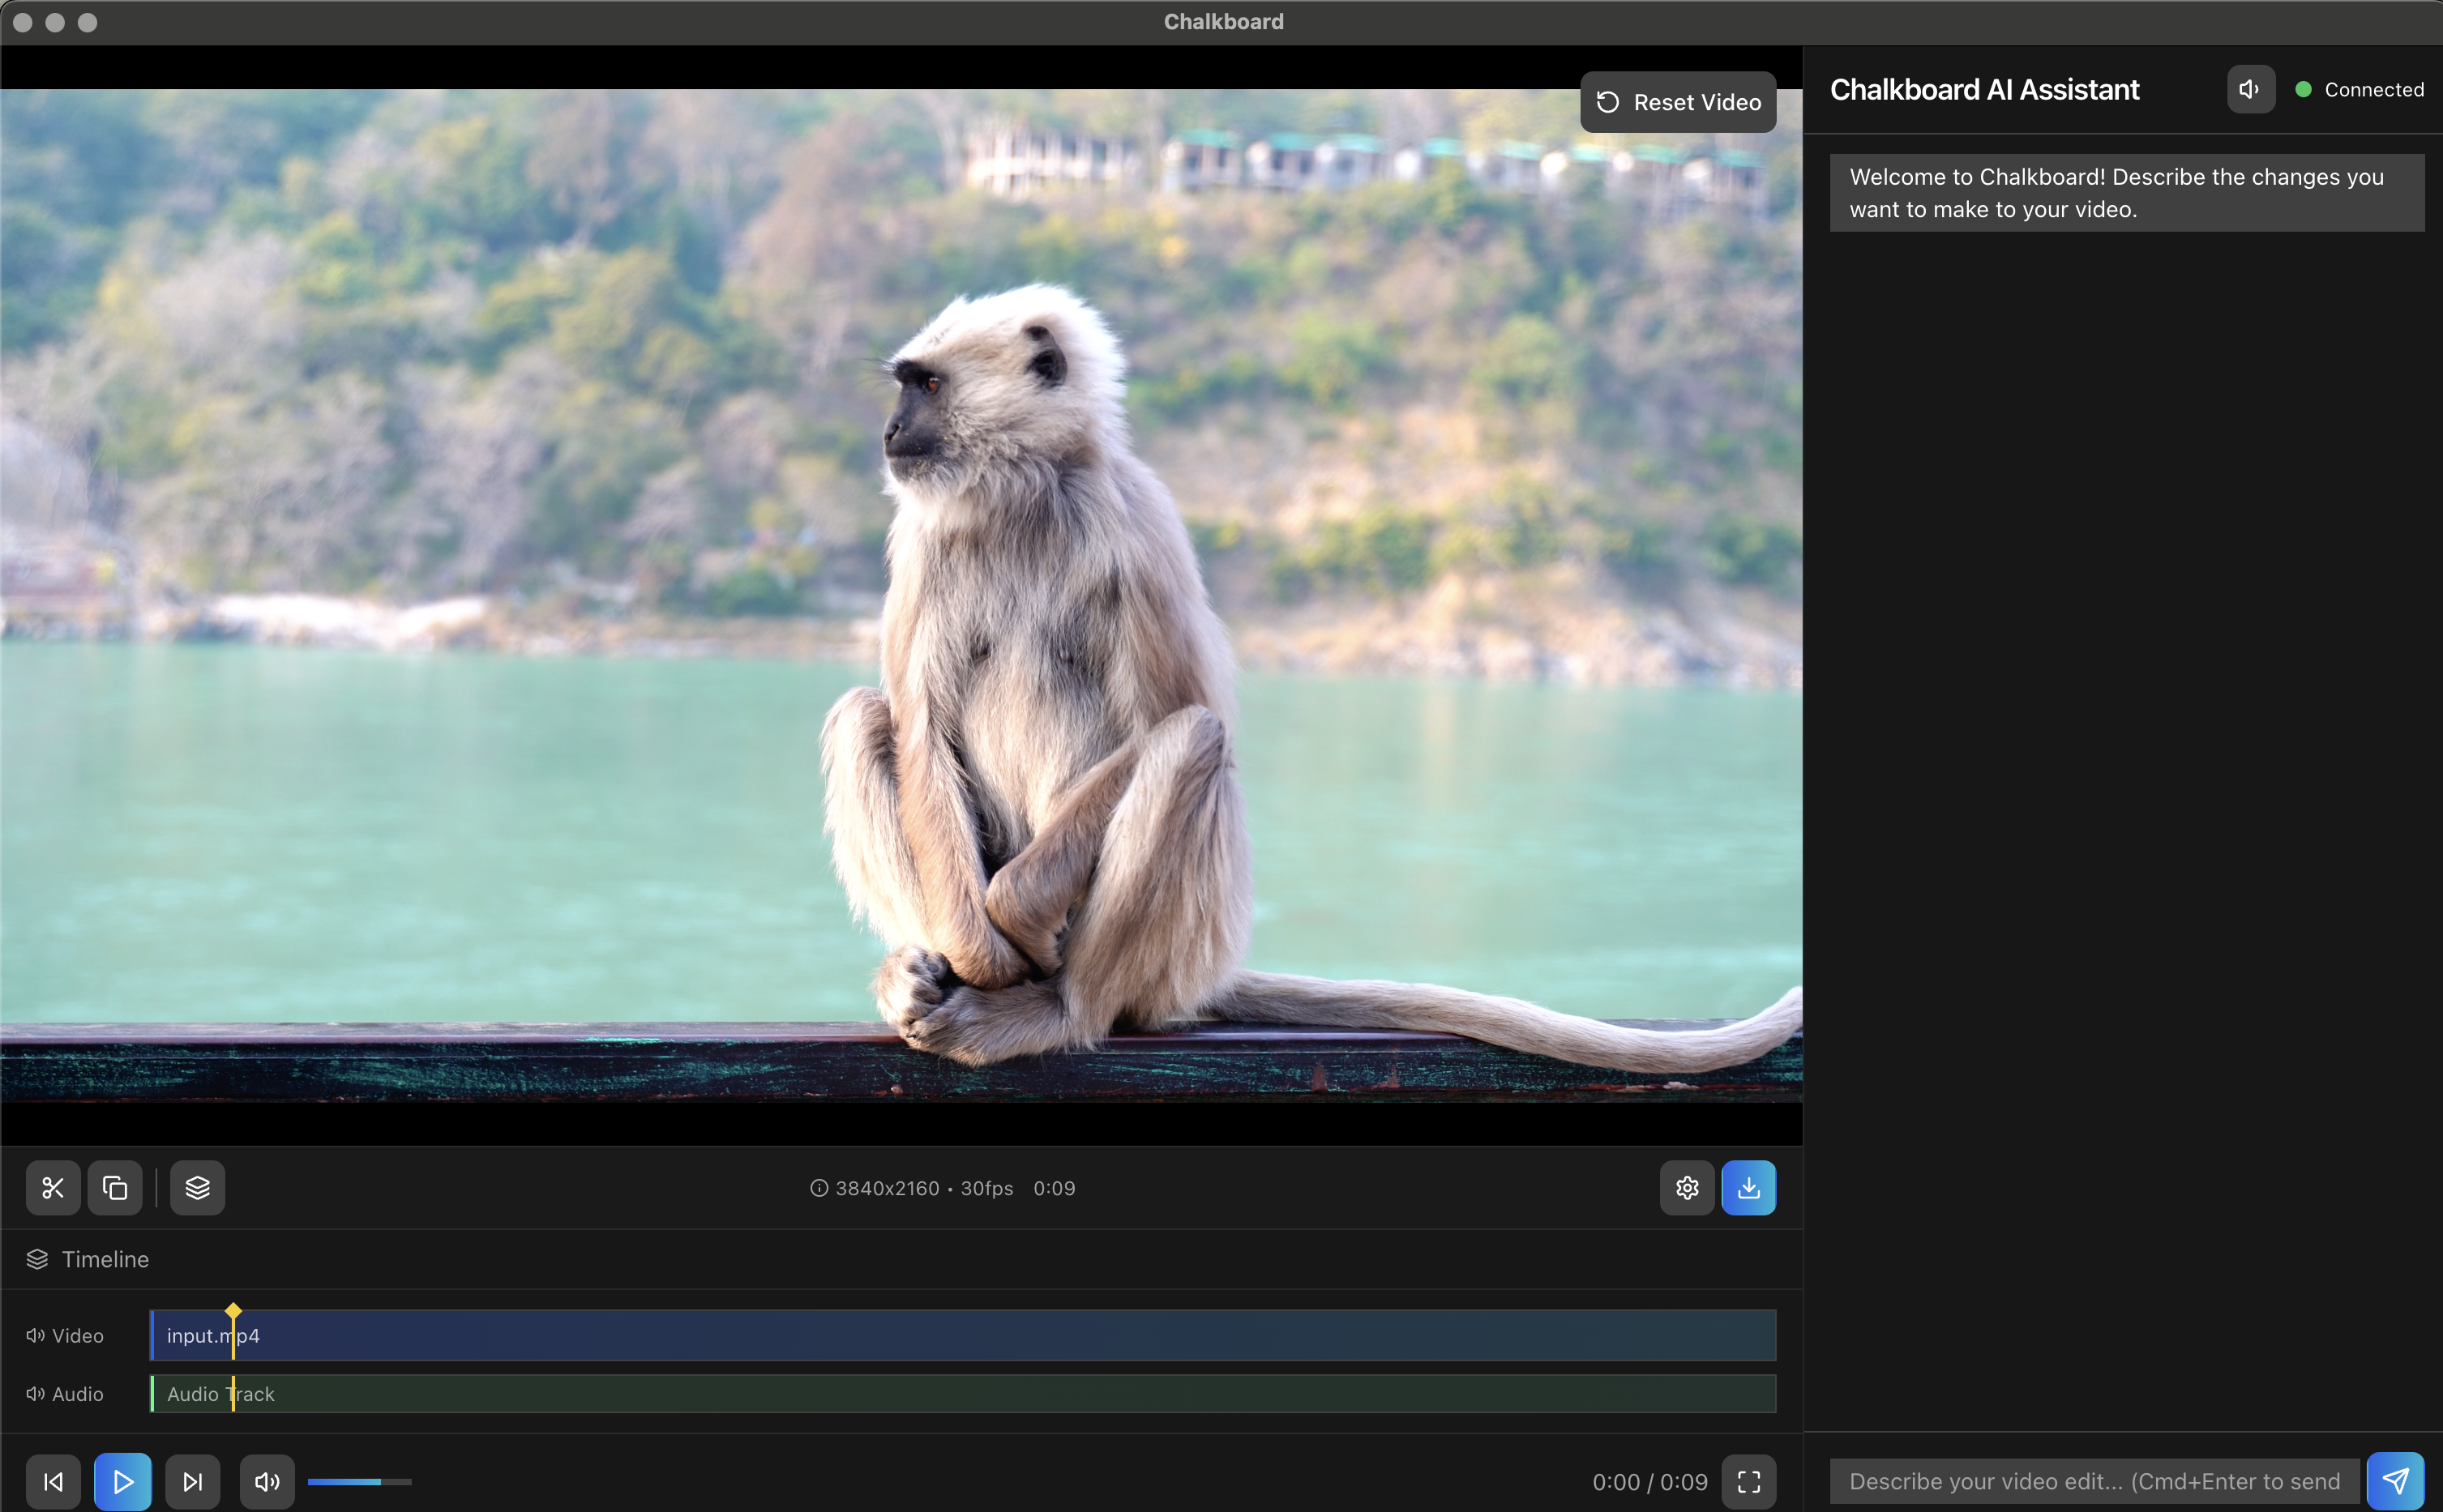Select the input.mp4 video clip
Viewport: 2443px width, 1512px height.
pos(960,1336)
